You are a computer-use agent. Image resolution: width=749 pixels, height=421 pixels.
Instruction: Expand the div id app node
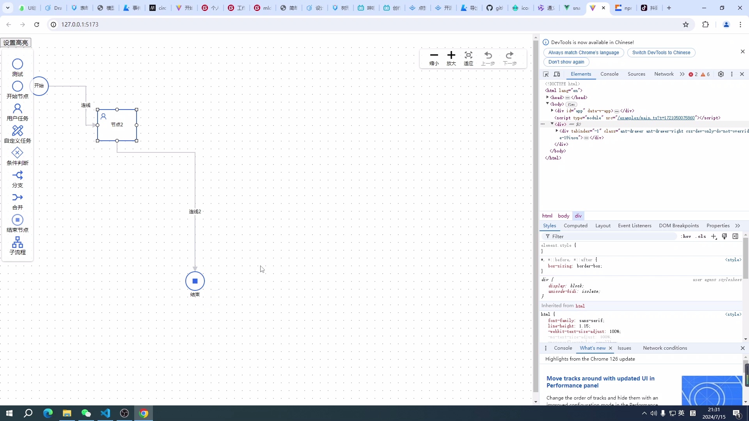552,111
